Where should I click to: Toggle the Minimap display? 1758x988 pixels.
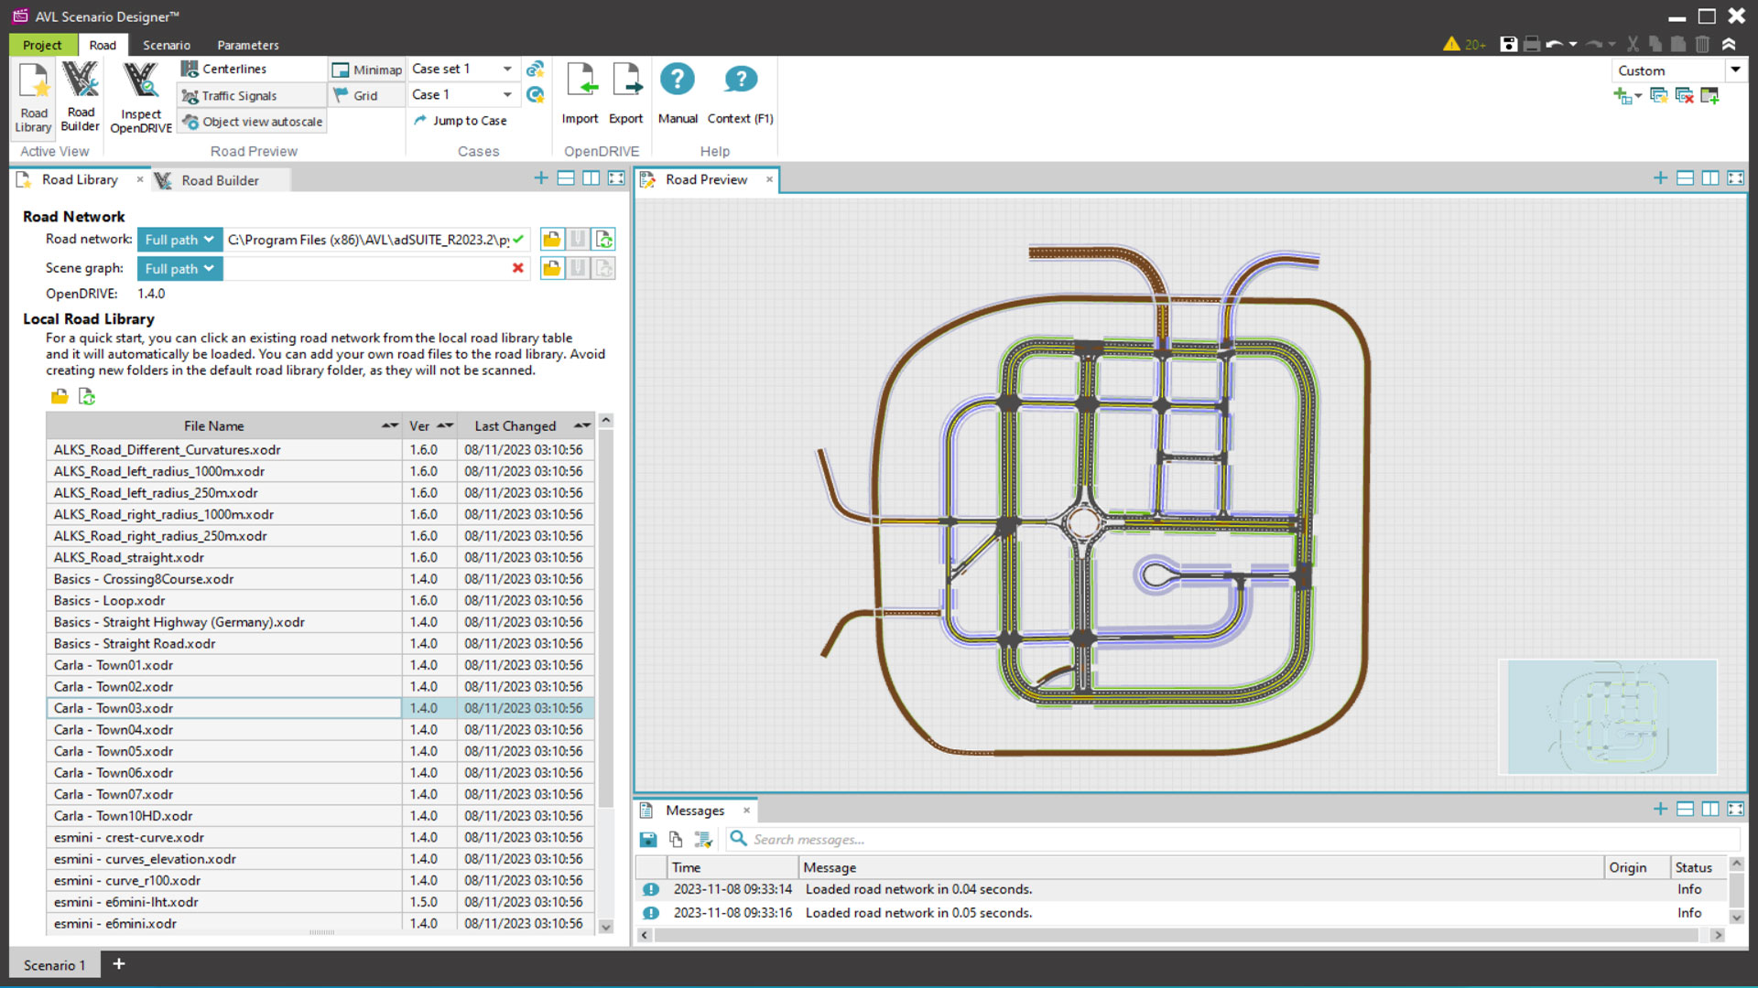click(x=367, y=70)
